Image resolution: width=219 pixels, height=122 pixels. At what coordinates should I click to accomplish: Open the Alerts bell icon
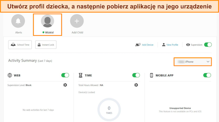pyautogui.click(x=18, y=21)
